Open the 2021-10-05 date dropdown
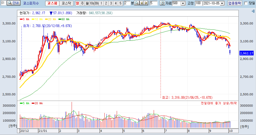This screenshot has height=135, width=256. tap(222, 3)
